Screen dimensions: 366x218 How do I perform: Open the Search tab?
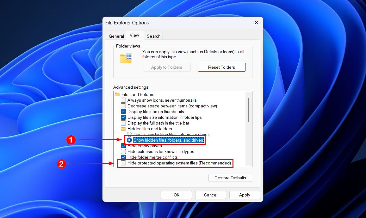coord(153,36)
